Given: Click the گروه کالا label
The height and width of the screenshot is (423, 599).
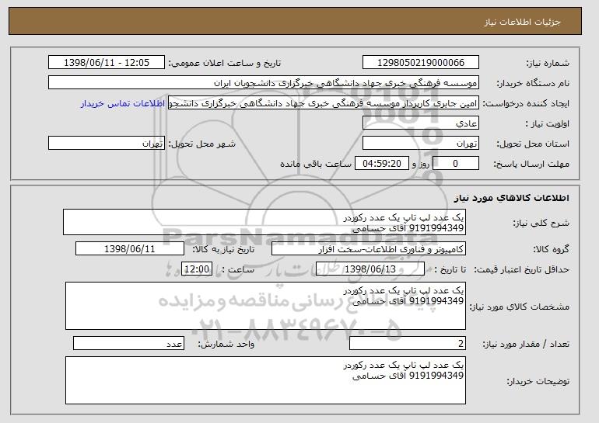Looking at the screenshot, I should pos(551,250).
